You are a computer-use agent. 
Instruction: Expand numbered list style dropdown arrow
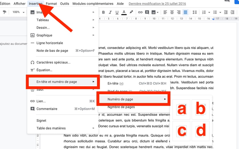[209, 12]
